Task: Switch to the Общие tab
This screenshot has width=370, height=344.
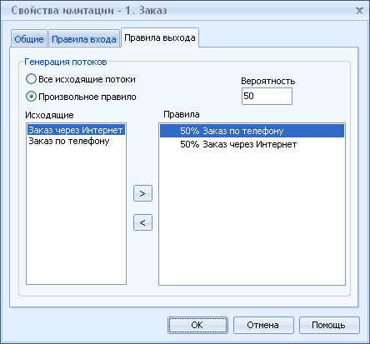Action: 29,39
